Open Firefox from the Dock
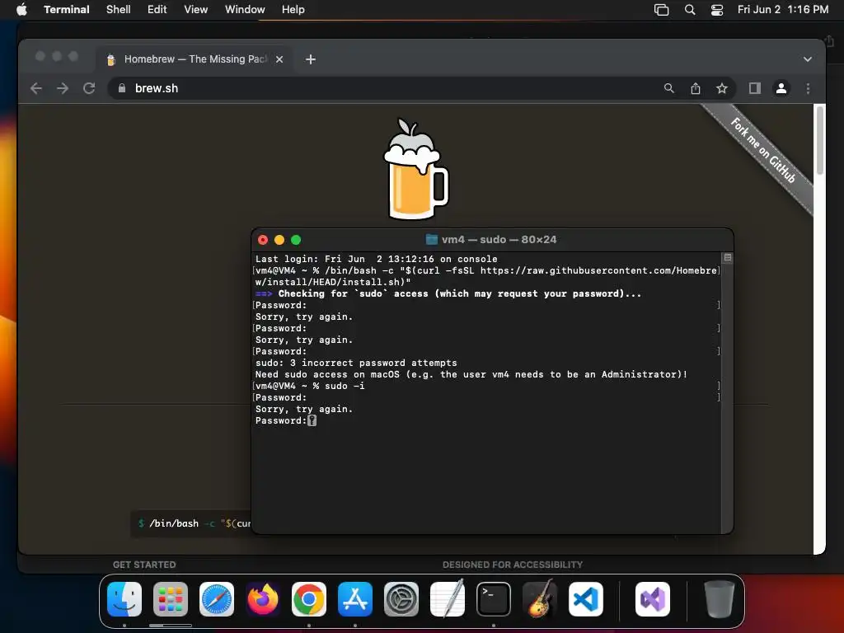Image resolution: width=844 pixels, height=633 pixels. click(x=263, y=599)
